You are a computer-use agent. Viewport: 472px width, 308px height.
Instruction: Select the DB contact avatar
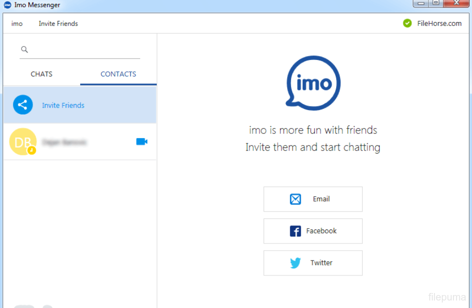click(23, 142)
